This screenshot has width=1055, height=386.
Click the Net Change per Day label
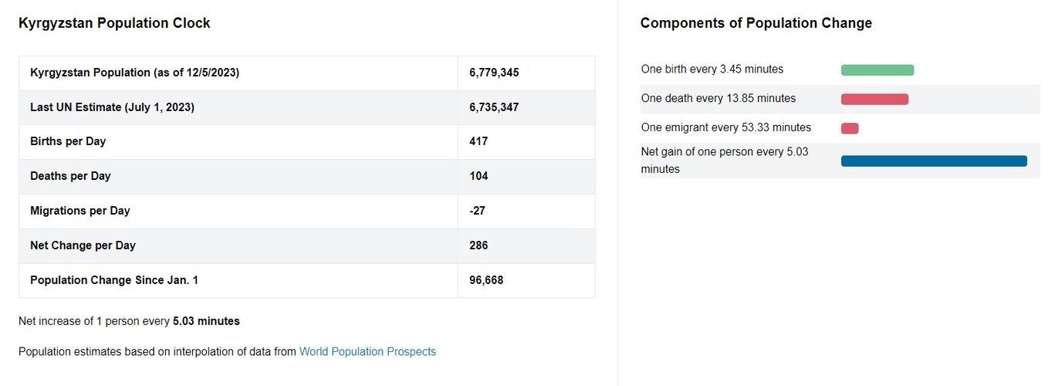tap(83, 245)
